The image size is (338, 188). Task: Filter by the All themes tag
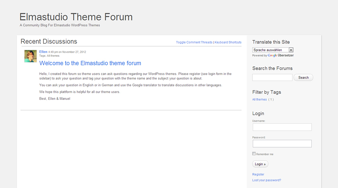(x=259, y=99)
